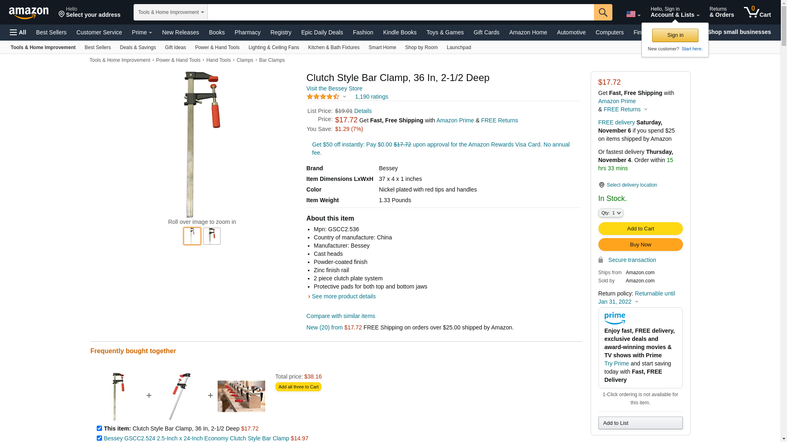Click the Add to Cart button
Screen dimensions: 787x442
coord(640,228)
